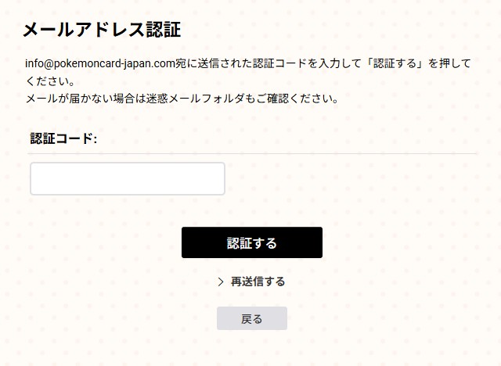Focus the verification code text box
This screenshot has width=501, height=366.
(x=128, y=178)
